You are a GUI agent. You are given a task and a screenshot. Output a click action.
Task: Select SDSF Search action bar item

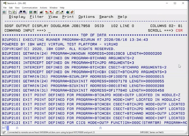point(106,17)
